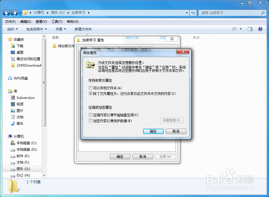Select 本地磁盘 (C:) drive
Image resolution: width=269 pixels, height=197 pixels.
point(27,143)
